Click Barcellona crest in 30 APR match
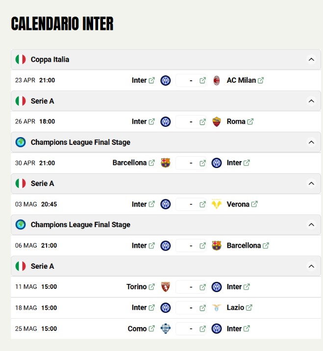Image resolution: width=323 pixels, height=351 pixels. [x=166, y=163]
